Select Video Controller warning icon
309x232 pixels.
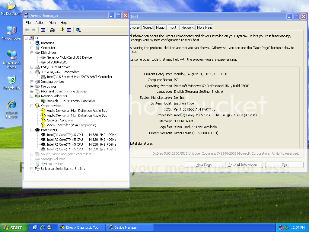[43, 125]
